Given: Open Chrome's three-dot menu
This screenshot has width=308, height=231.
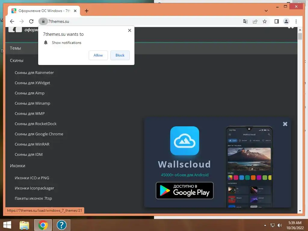Looking at the screenshot, I should click(x=296, y=21).
